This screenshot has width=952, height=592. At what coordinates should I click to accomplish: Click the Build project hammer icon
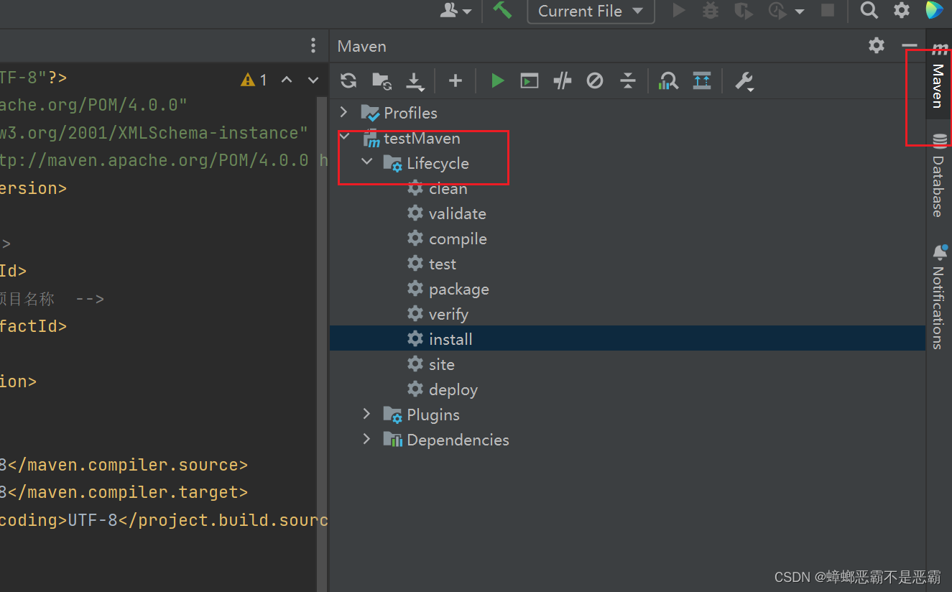(x=502, y=10)
